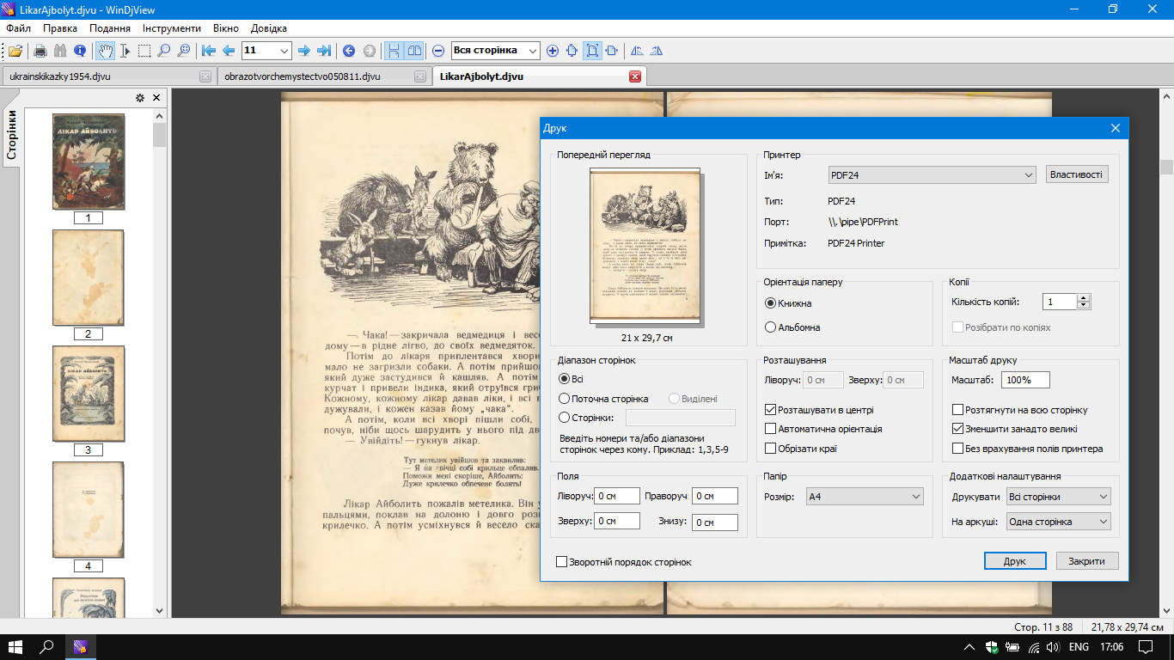Open Windows Start menu

(15, 647)
